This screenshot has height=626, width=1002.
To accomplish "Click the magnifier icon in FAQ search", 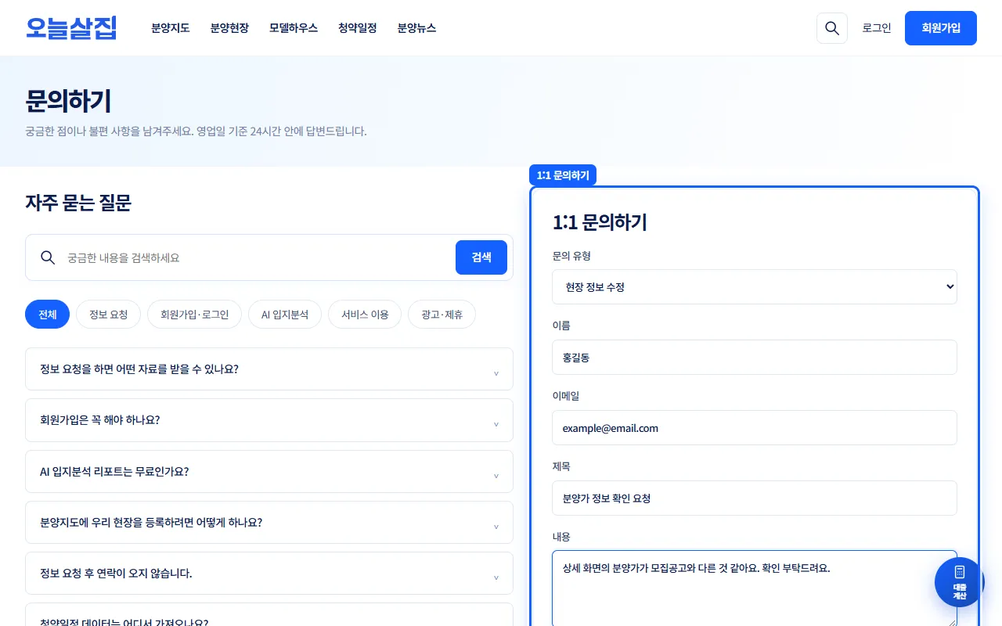I will point(48,257).
